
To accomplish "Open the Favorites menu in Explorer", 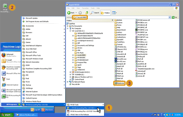I will point(85,8).
